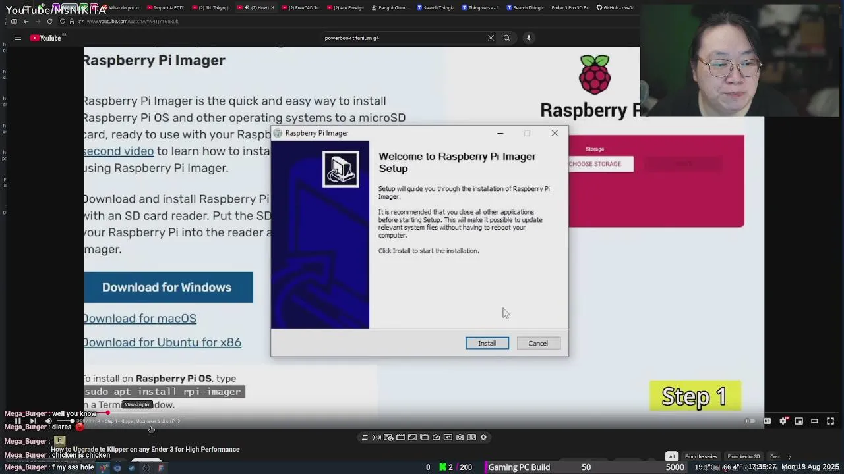Close the Raspberry Pi Imager setup dialog
844x474 pixels.
click(x=555, y=133)
